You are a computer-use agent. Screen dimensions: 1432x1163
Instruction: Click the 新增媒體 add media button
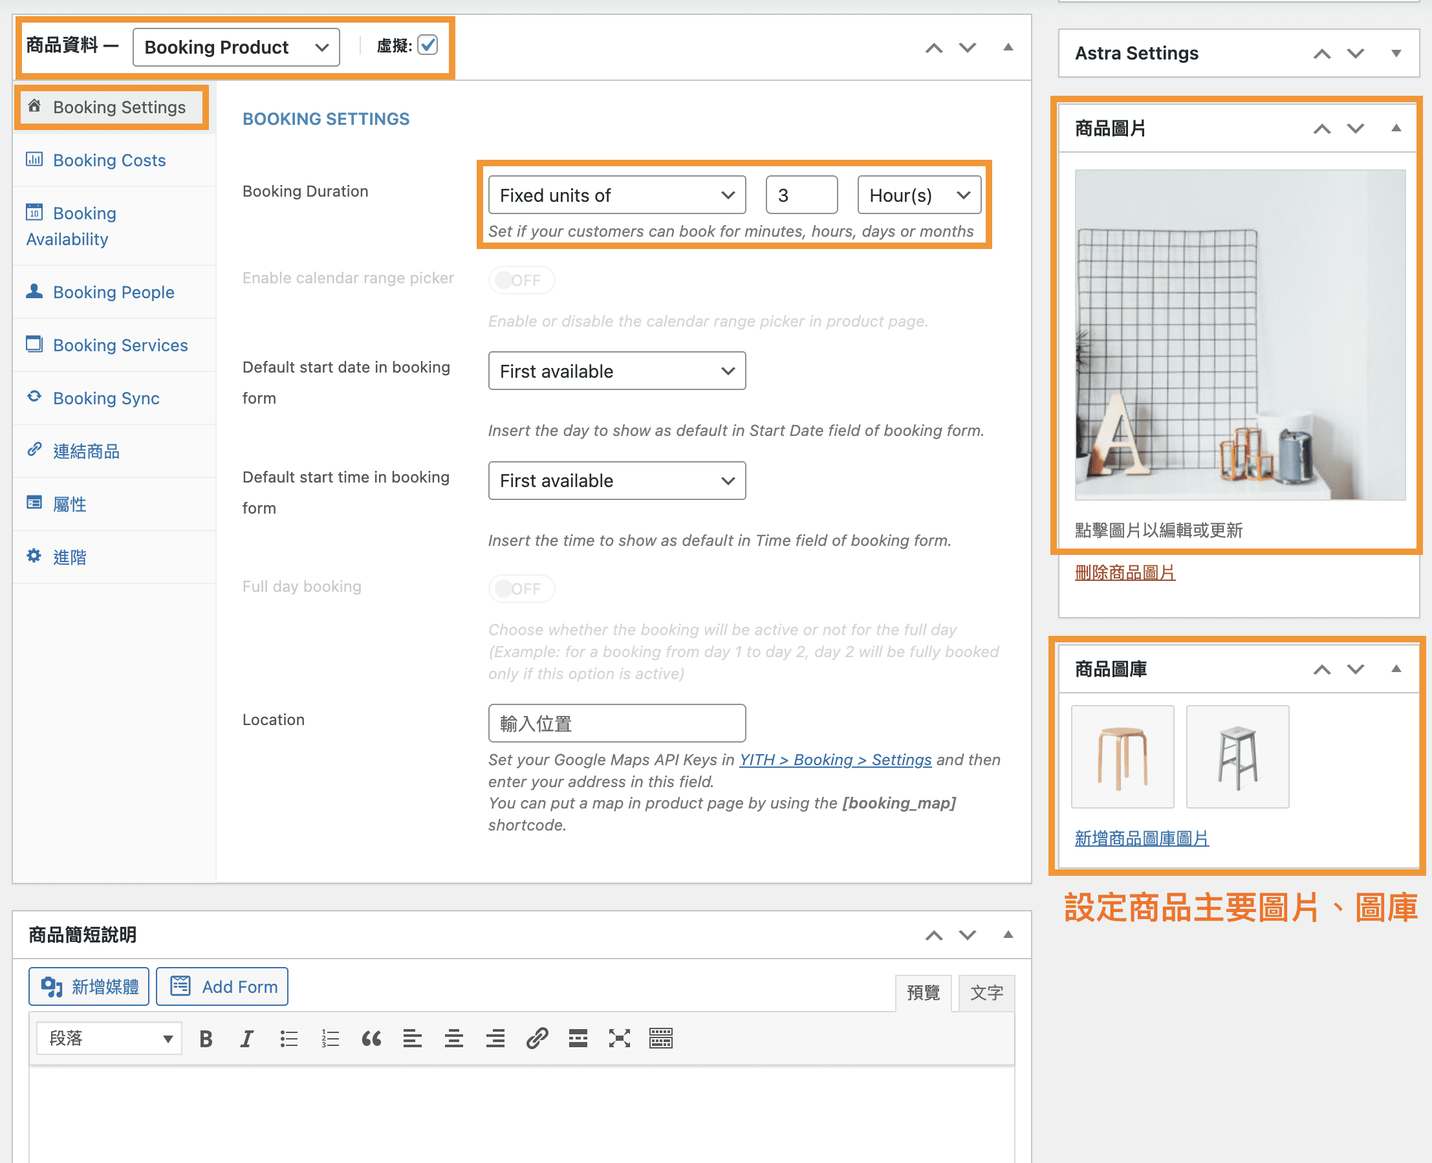point(89,986)
